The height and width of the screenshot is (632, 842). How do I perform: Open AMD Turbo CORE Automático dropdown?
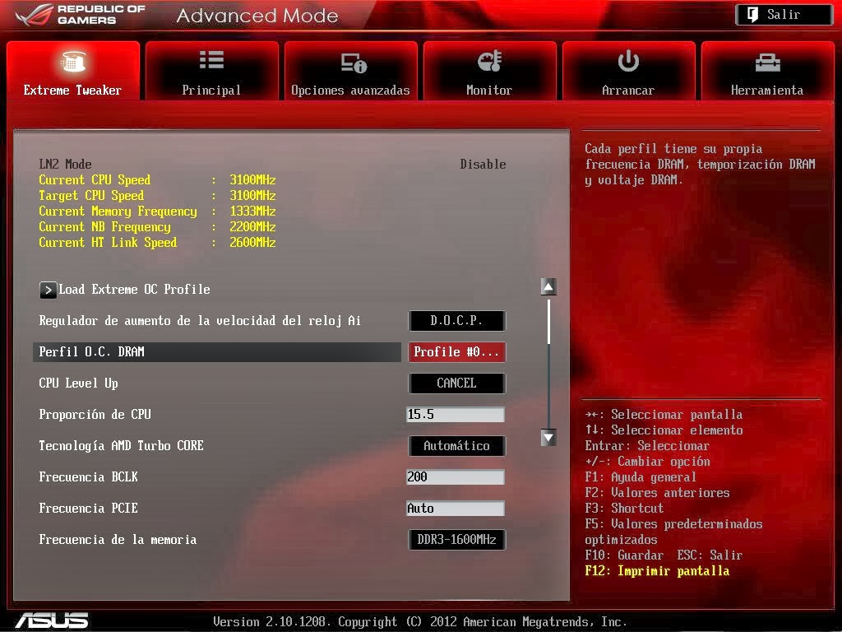tap(457, 445)
